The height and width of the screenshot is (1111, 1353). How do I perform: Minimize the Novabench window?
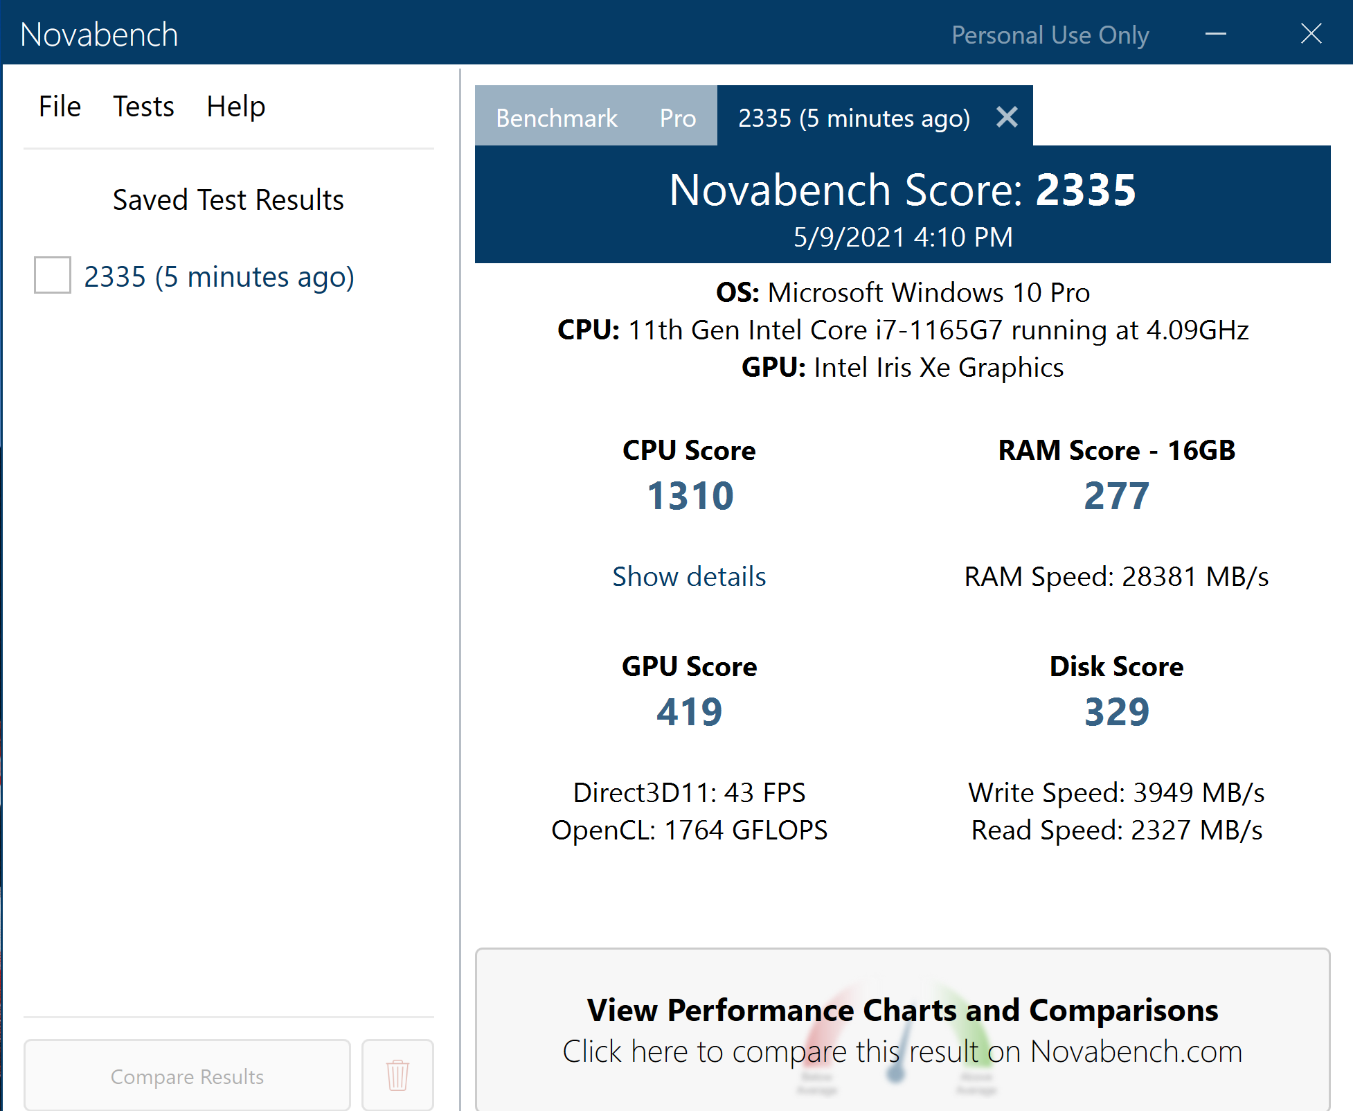[1216, 33]
